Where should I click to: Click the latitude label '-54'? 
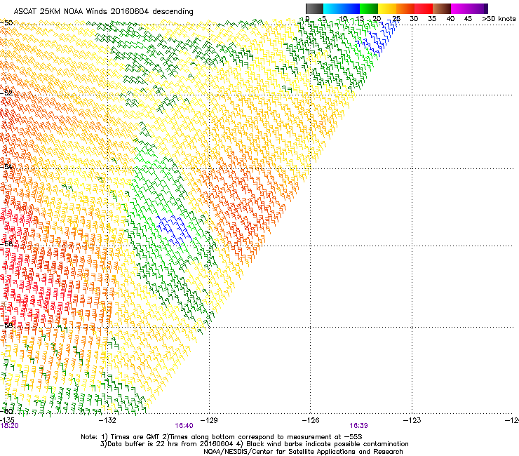[6, 166]
